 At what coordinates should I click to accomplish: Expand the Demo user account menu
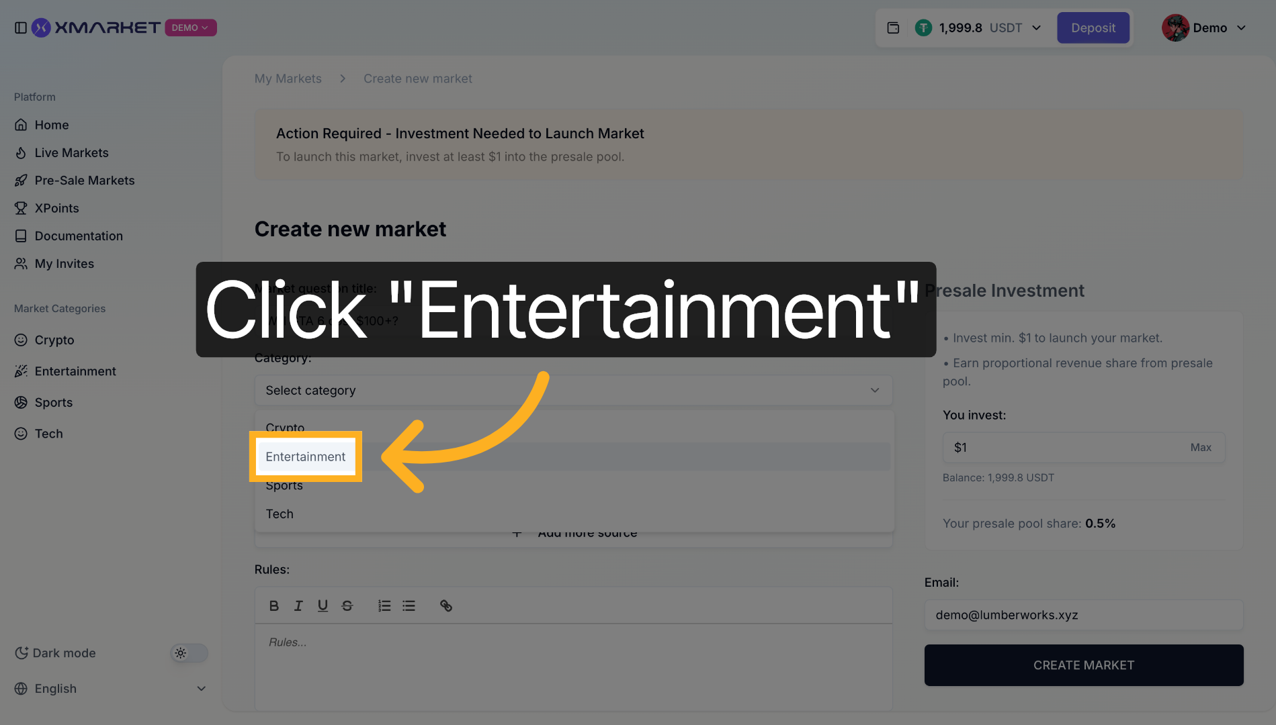coord(1240,28)
